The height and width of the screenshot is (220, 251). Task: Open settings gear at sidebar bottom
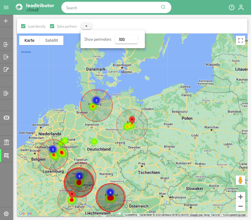point(6,214)
